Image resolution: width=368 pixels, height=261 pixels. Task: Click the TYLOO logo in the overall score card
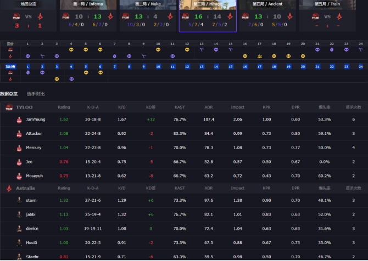[x=16, y=16]
